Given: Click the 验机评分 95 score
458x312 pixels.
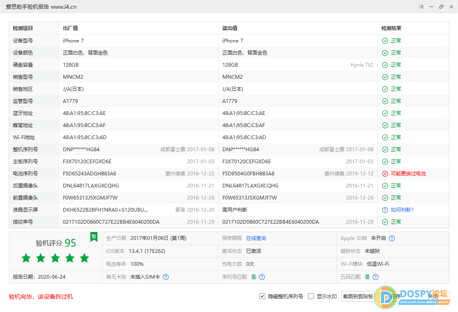Looking at the screenshot, I should pos(56,243).
